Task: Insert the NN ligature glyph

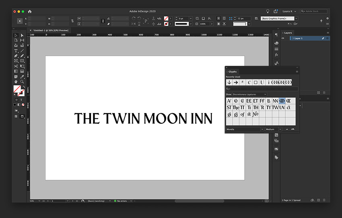Action: [275, 101]
